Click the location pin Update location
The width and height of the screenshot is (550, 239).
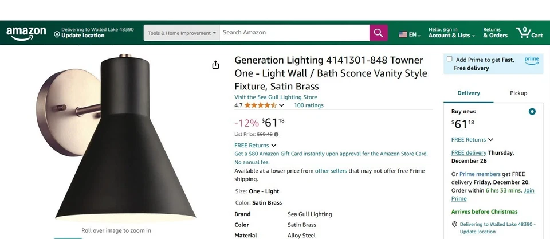[x=79, y=36]
